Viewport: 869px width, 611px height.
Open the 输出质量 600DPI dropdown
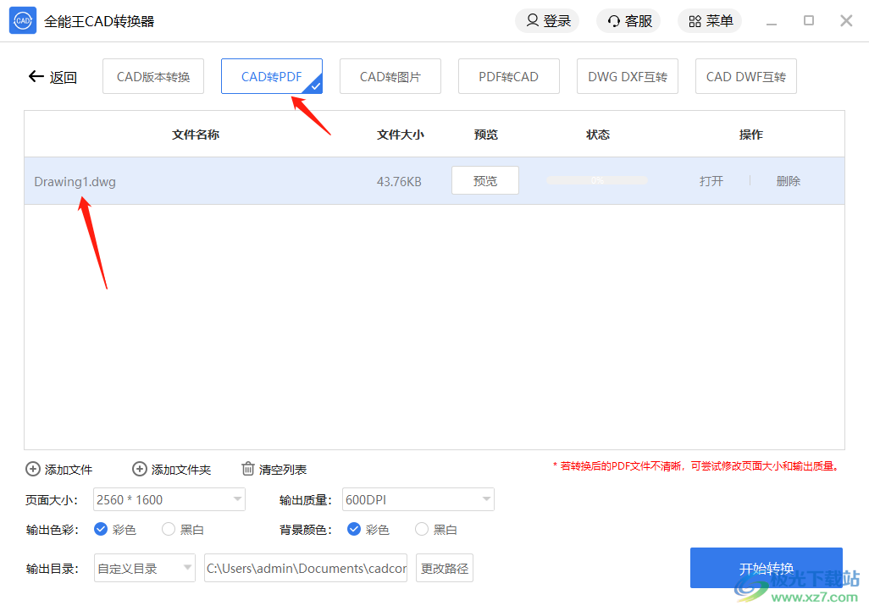[x=418, y=499]
